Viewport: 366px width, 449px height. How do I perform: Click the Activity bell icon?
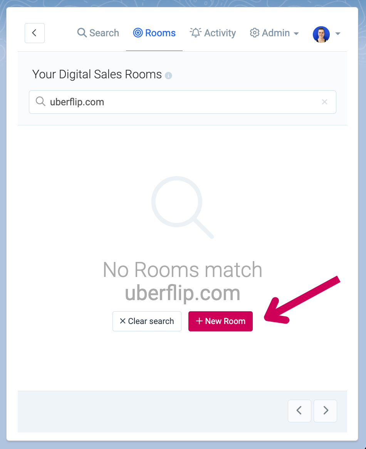pyautogui.click(x=196, y=33)
